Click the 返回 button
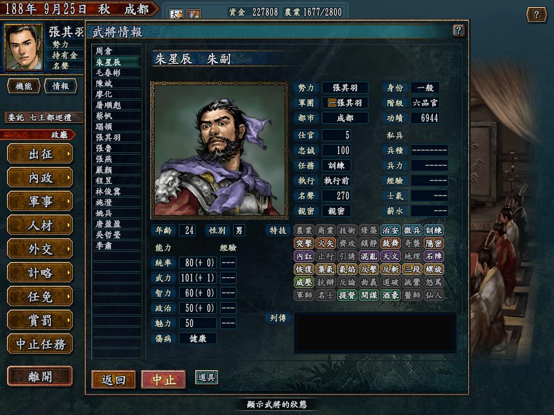Viewport: 554px width, 415px height. coord(114,379)
